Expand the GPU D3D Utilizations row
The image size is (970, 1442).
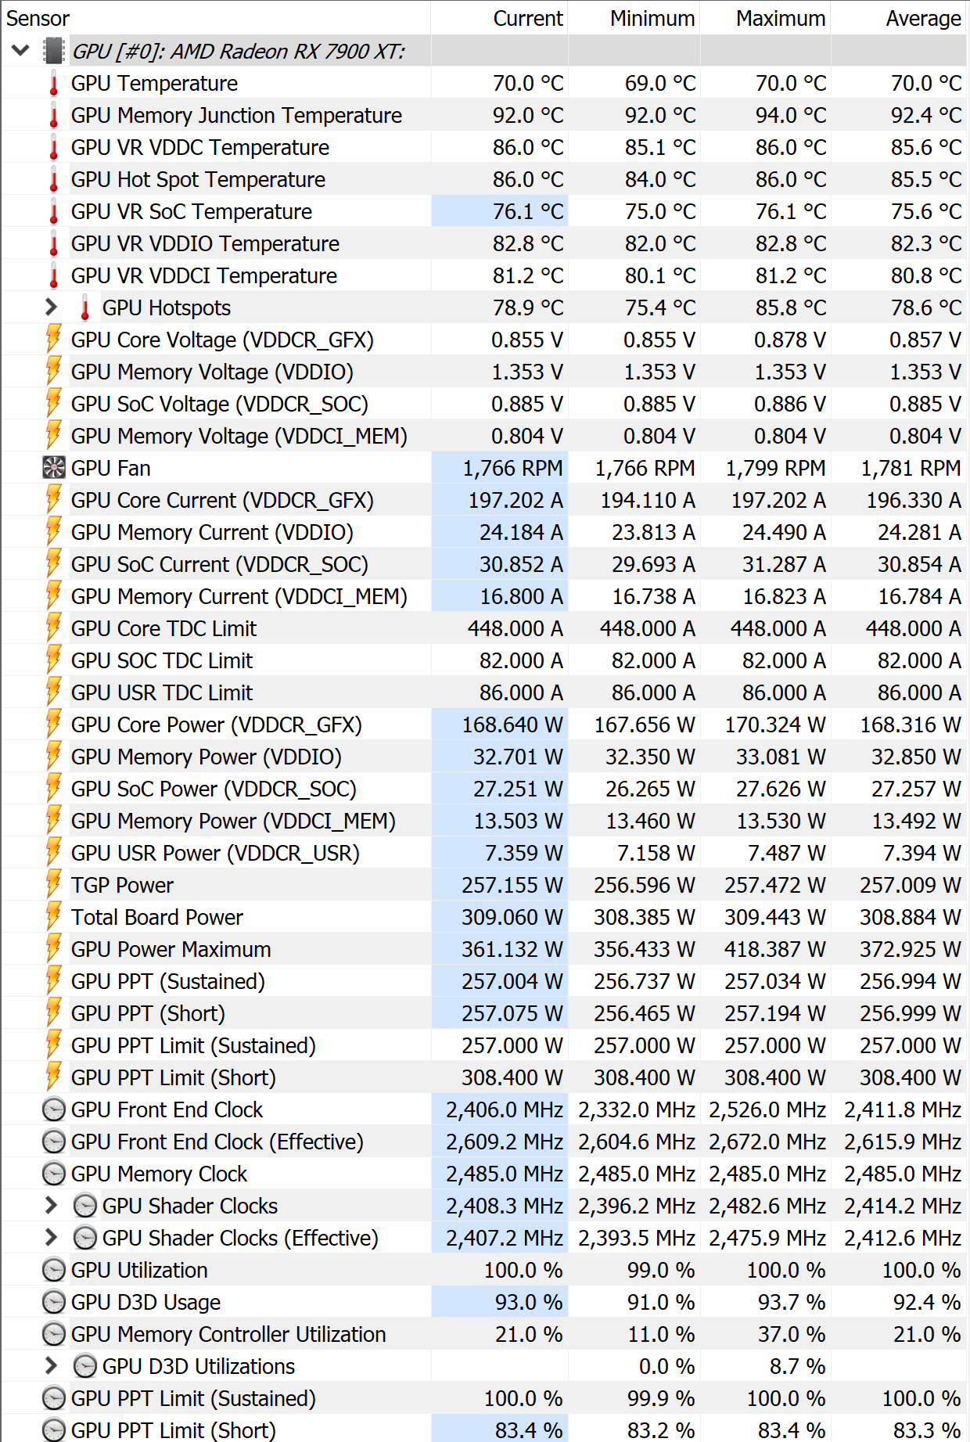click(x=52, y=1366)
